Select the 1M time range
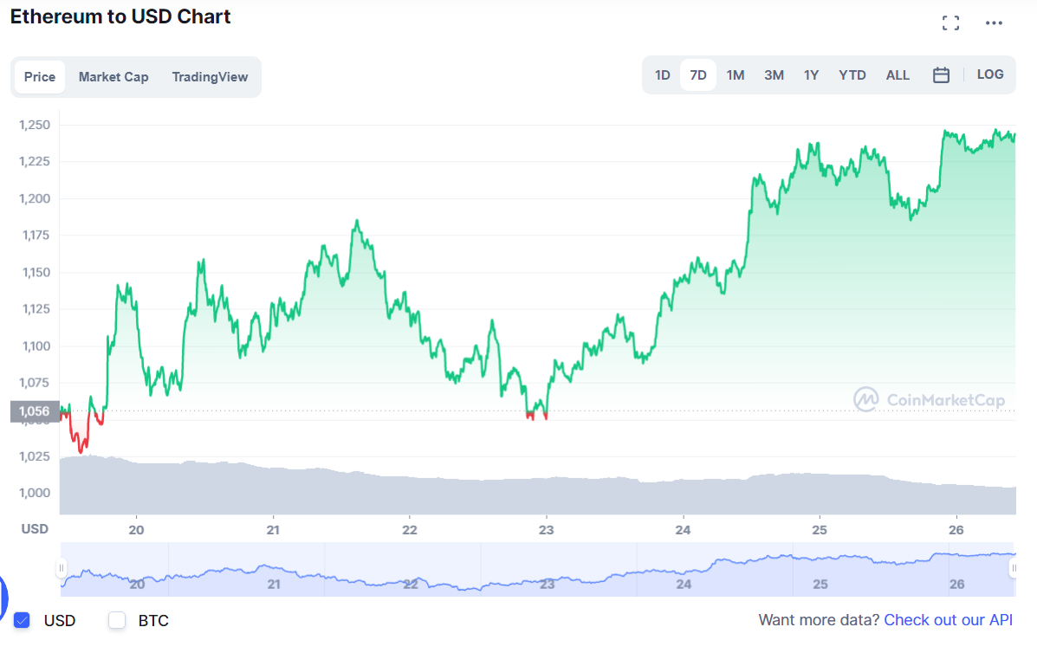1037x653 pixels. click(x=736, y=75)
